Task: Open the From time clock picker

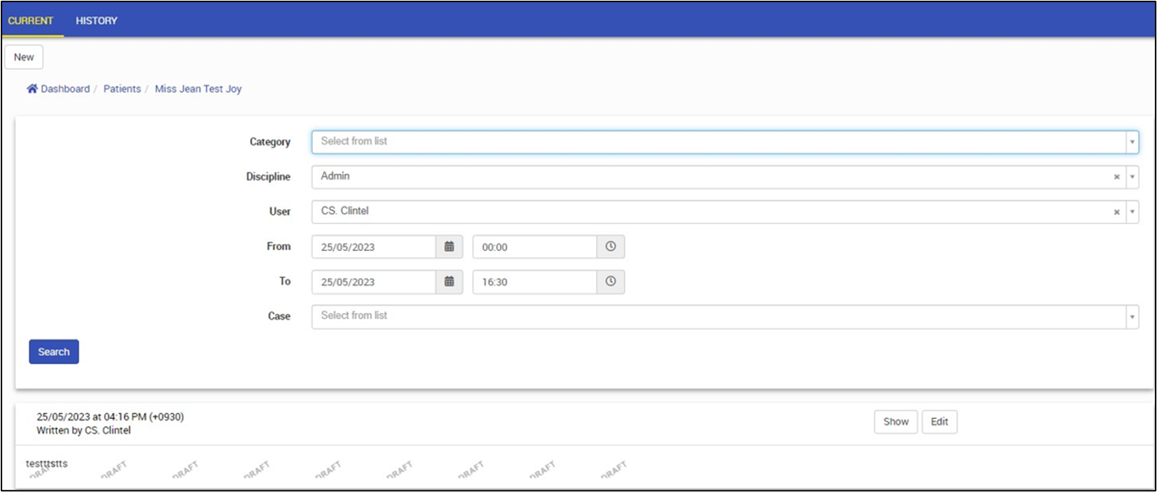Action: click(x=610, y=247)
